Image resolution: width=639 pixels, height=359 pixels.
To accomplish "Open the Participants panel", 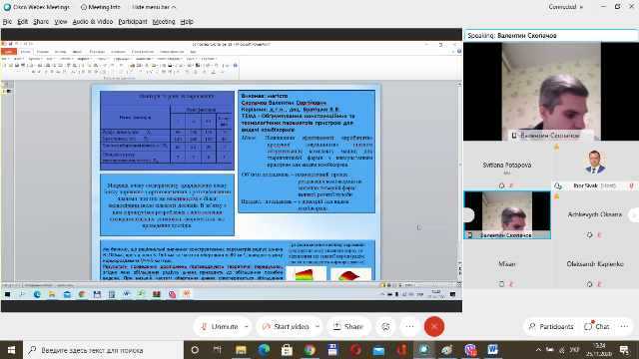I will coord(551,326).
